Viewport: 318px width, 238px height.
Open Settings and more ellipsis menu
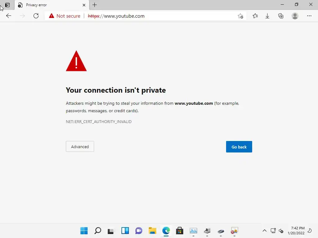tap(309, 16)
